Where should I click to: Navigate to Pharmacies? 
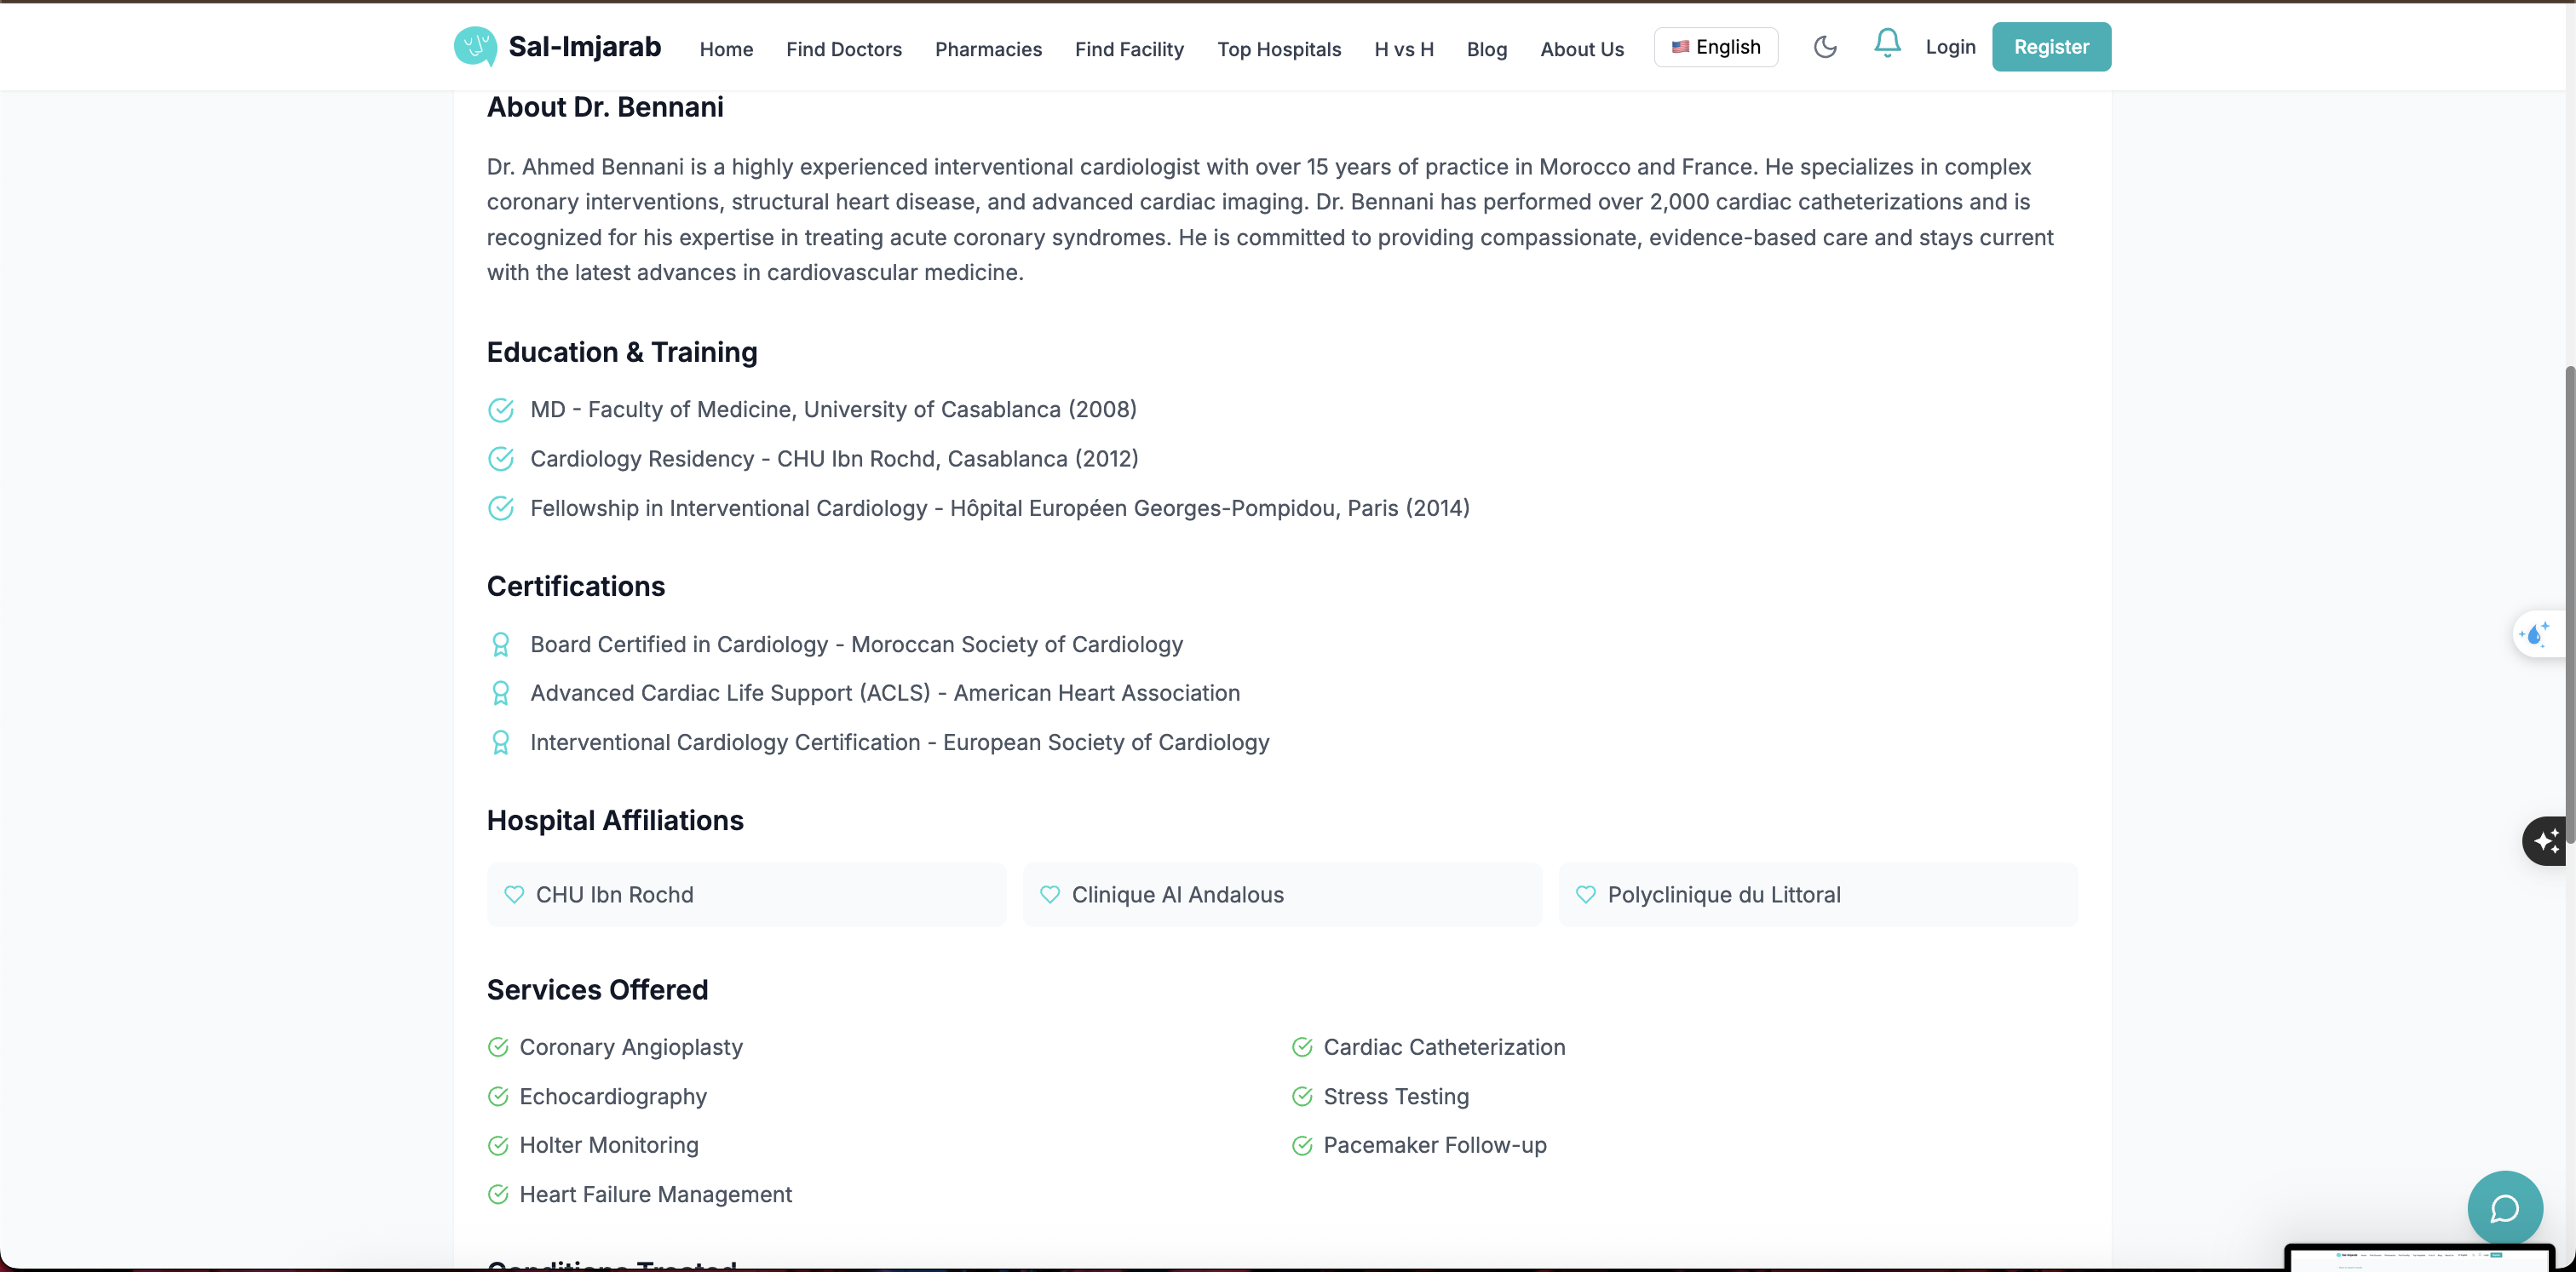tap(988, 49)
